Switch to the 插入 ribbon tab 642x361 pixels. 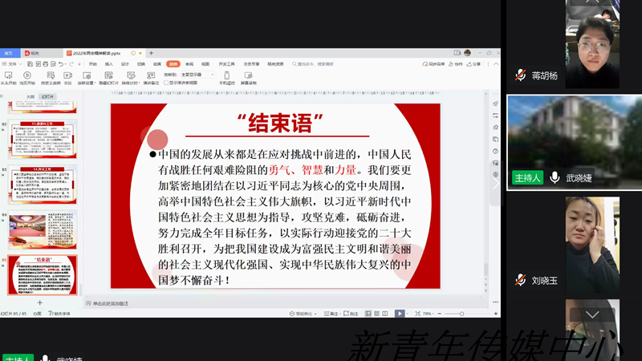pos(109,64)
